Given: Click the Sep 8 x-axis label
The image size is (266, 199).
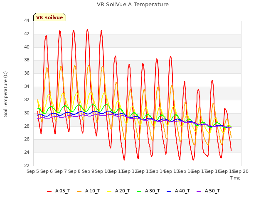Looking at the screenshot, I should click(74, 171).
